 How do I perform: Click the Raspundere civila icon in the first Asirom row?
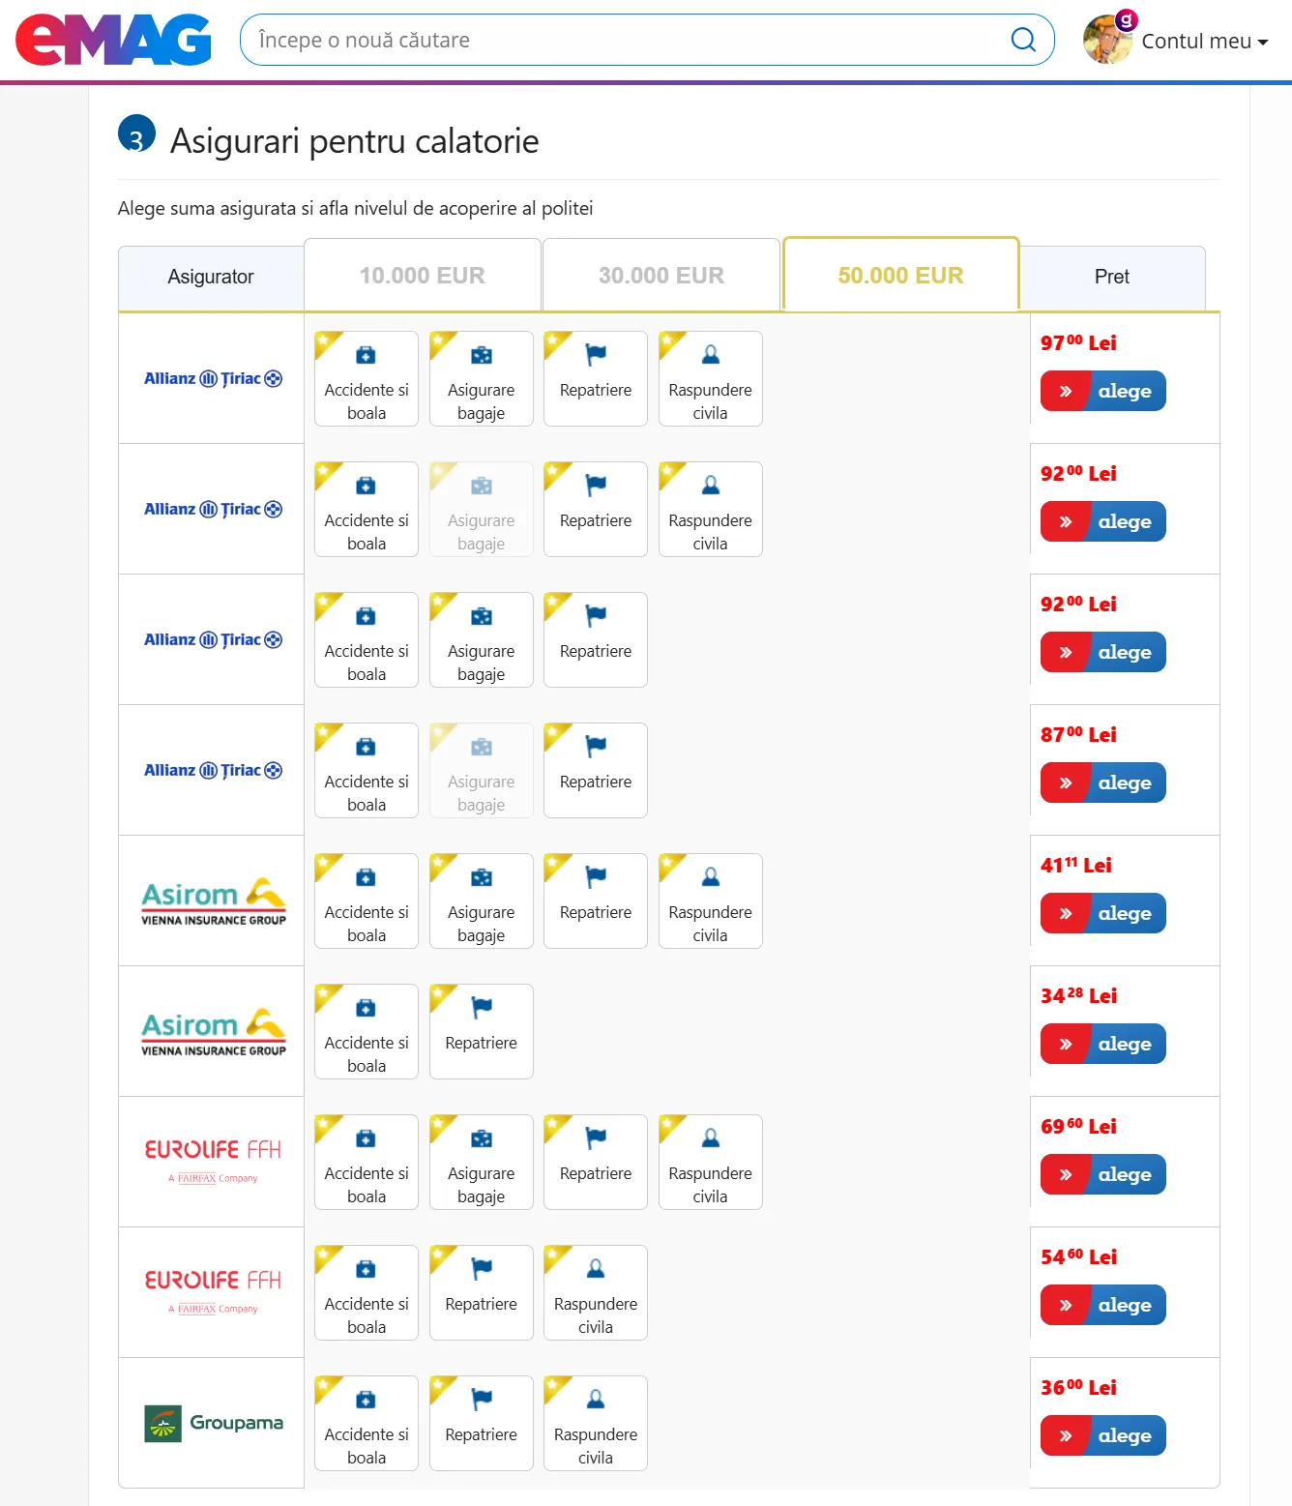(711, 877)
